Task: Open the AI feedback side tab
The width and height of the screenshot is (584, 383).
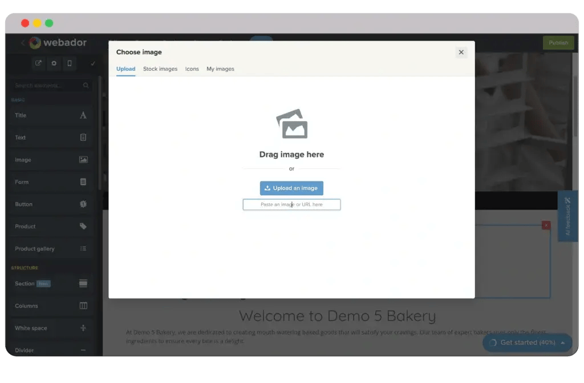Action: [567, 217]
